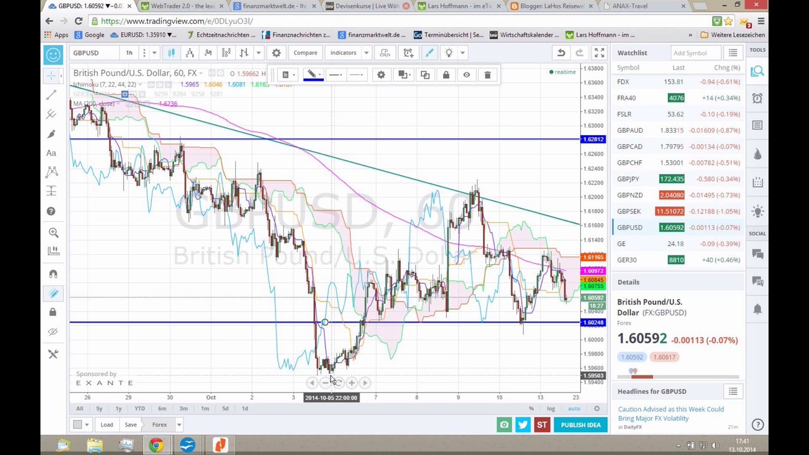
Task: Set time range to 1y
Action: (x=118, y=408)
